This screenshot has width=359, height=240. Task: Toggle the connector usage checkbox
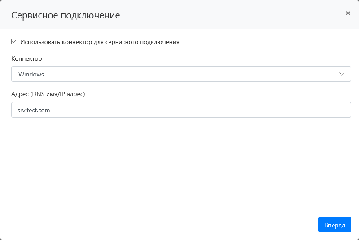coord(14,42)
